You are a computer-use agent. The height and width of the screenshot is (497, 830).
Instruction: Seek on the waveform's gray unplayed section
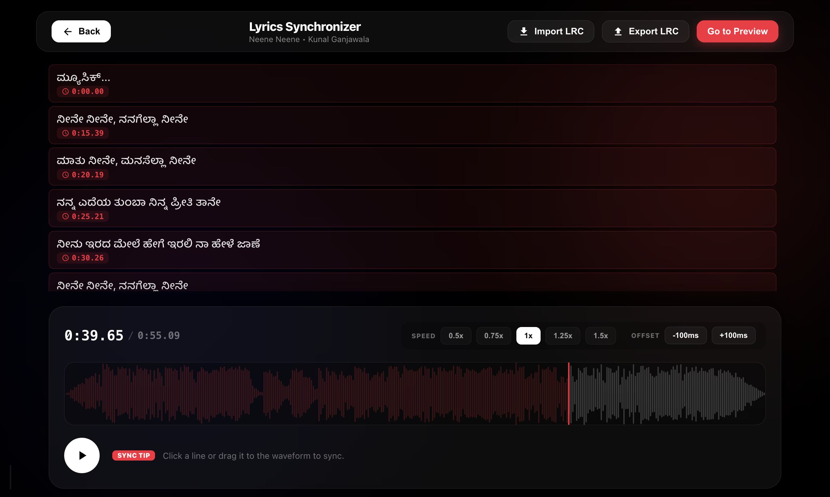[x=667, y=393]
